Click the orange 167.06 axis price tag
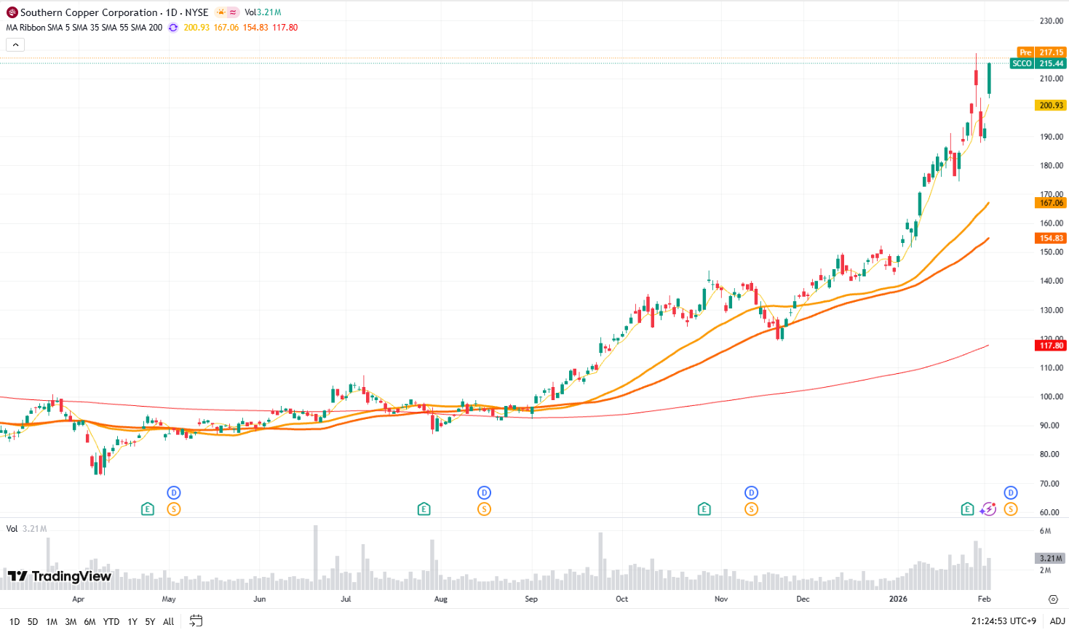1069x630 pixels. click(x=1051, y=203)
